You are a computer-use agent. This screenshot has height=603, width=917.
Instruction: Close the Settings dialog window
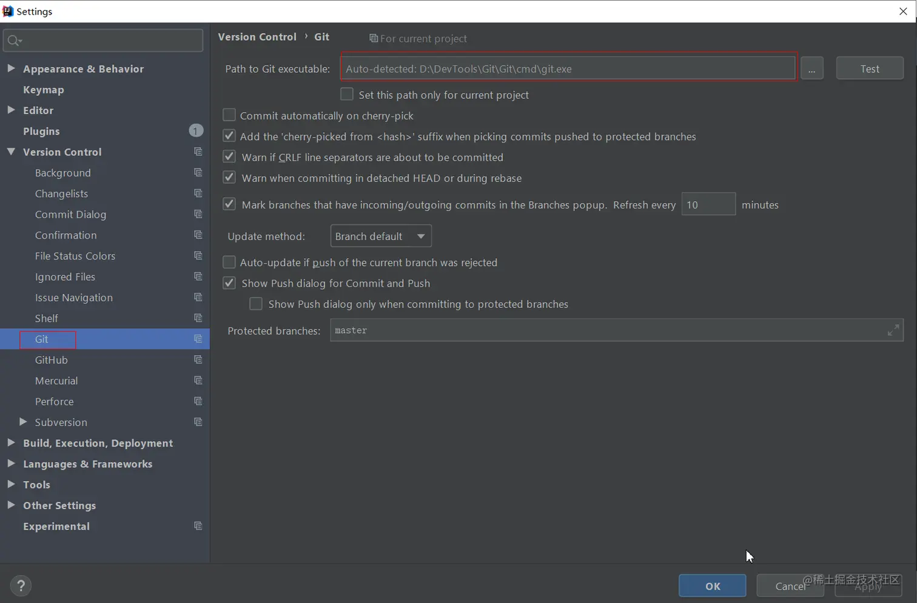pos(903,12)
